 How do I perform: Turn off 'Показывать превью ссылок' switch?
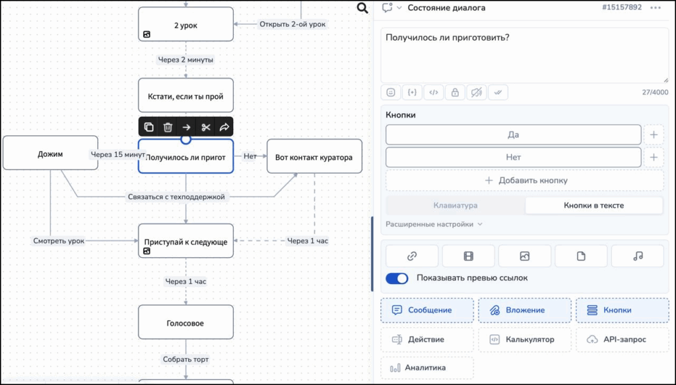[x=397, y=278]
